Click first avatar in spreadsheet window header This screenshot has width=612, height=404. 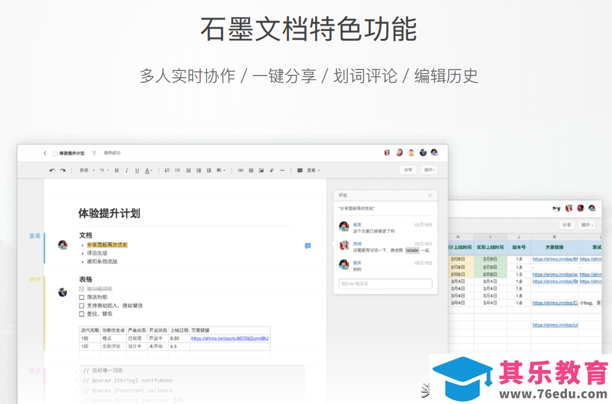(x=556, y=209)
